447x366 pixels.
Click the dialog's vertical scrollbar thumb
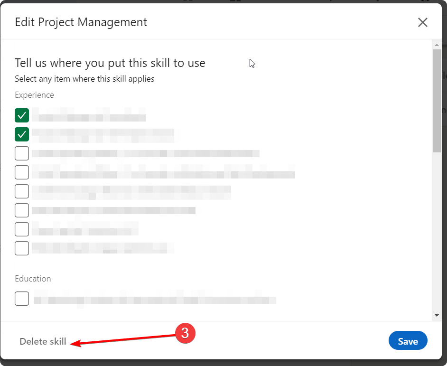point(437,100)
